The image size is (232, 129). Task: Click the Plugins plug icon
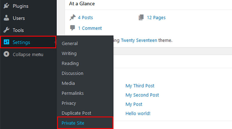(x=6, y=6)
